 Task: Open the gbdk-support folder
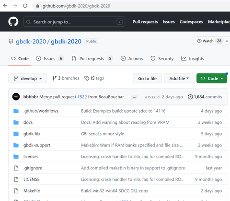coord(37,145)
